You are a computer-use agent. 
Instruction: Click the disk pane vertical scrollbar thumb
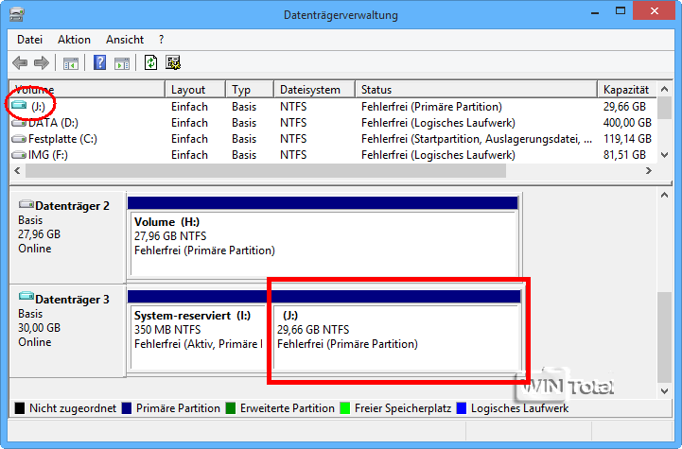(x=664, y=337)
